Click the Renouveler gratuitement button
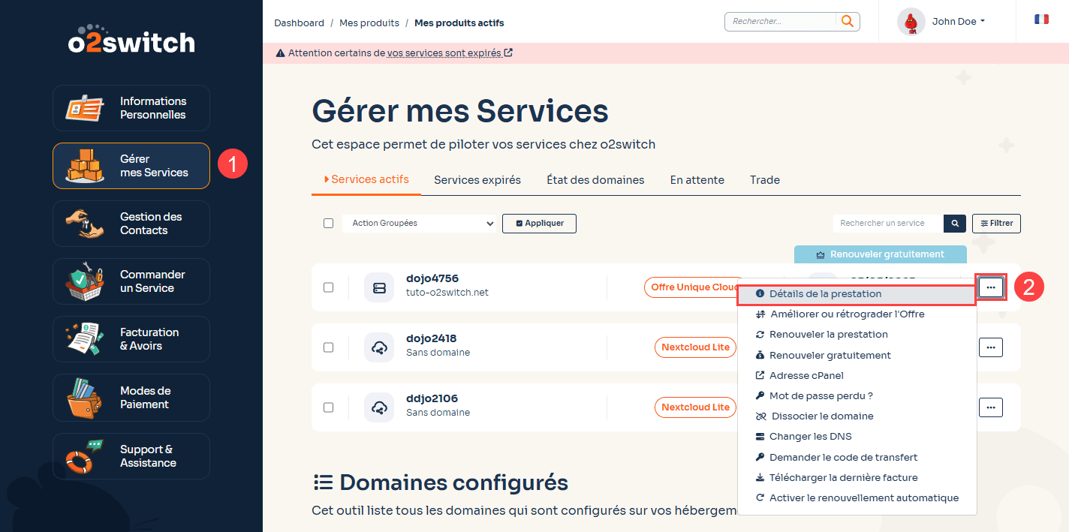 point(880,254)
